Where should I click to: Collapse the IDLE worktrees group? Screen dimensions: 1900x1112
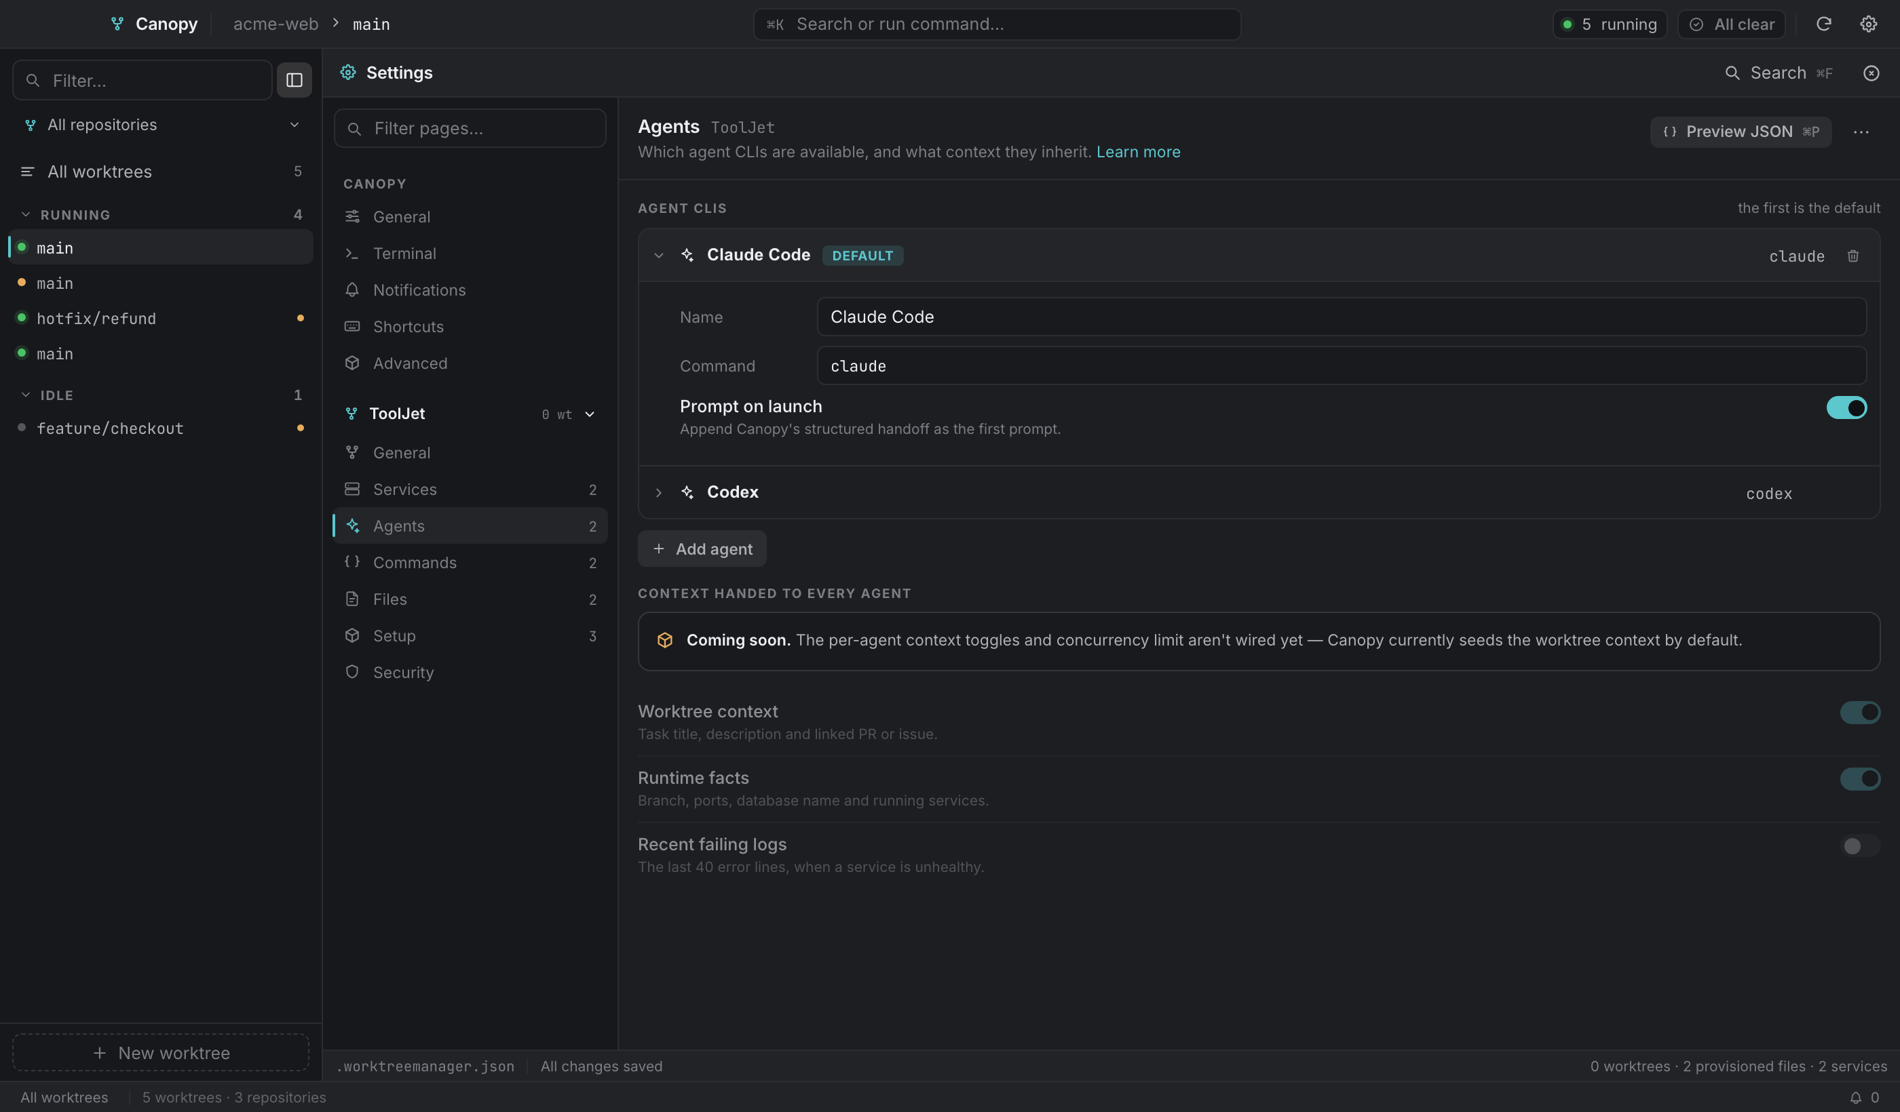click(26, 395)
